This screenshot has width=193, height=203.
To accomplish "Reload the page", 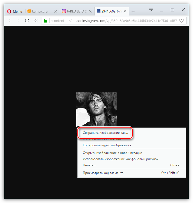I will click(27, 20).
